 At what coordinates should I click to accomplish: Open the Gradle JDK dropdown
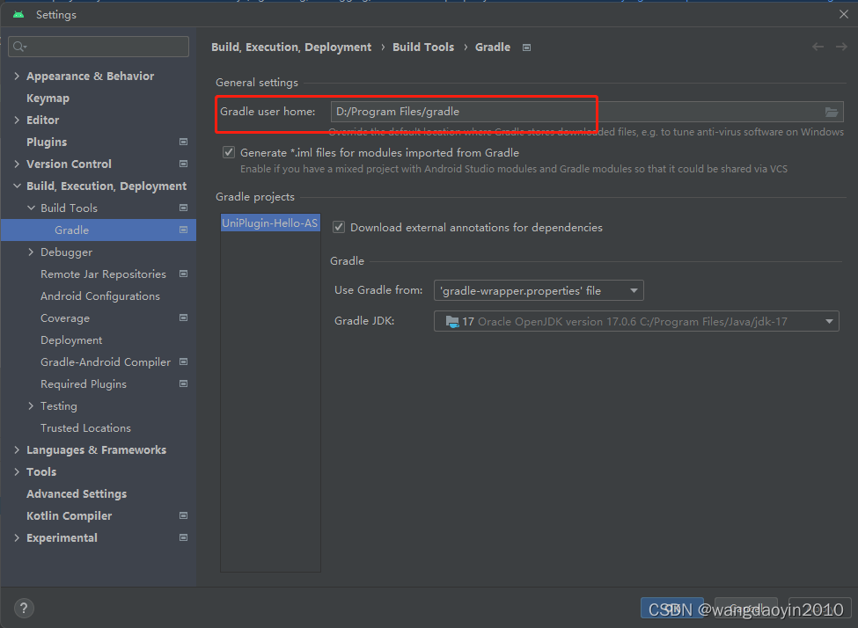pos(636,322)
